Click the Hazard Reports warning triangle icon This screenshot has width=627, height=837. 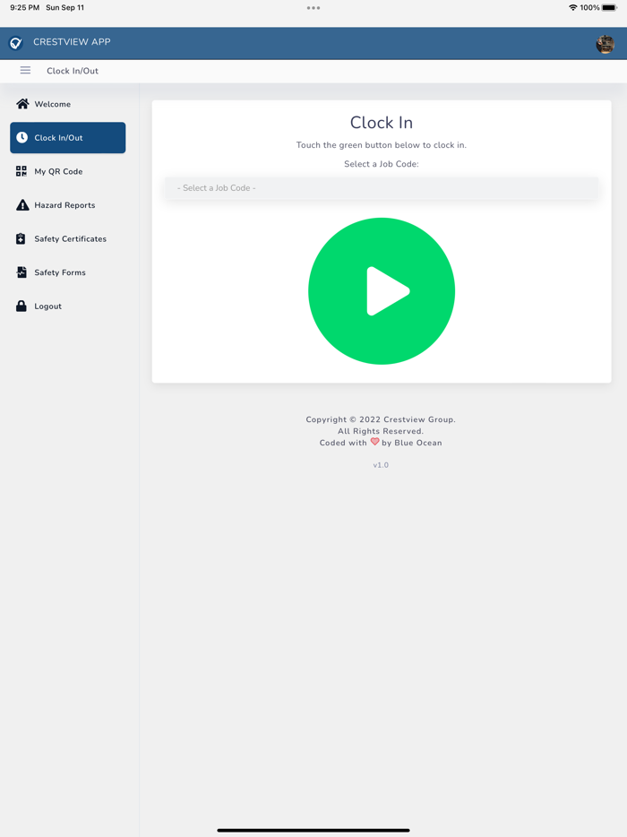pyautogui.click(x=21, y=205)
